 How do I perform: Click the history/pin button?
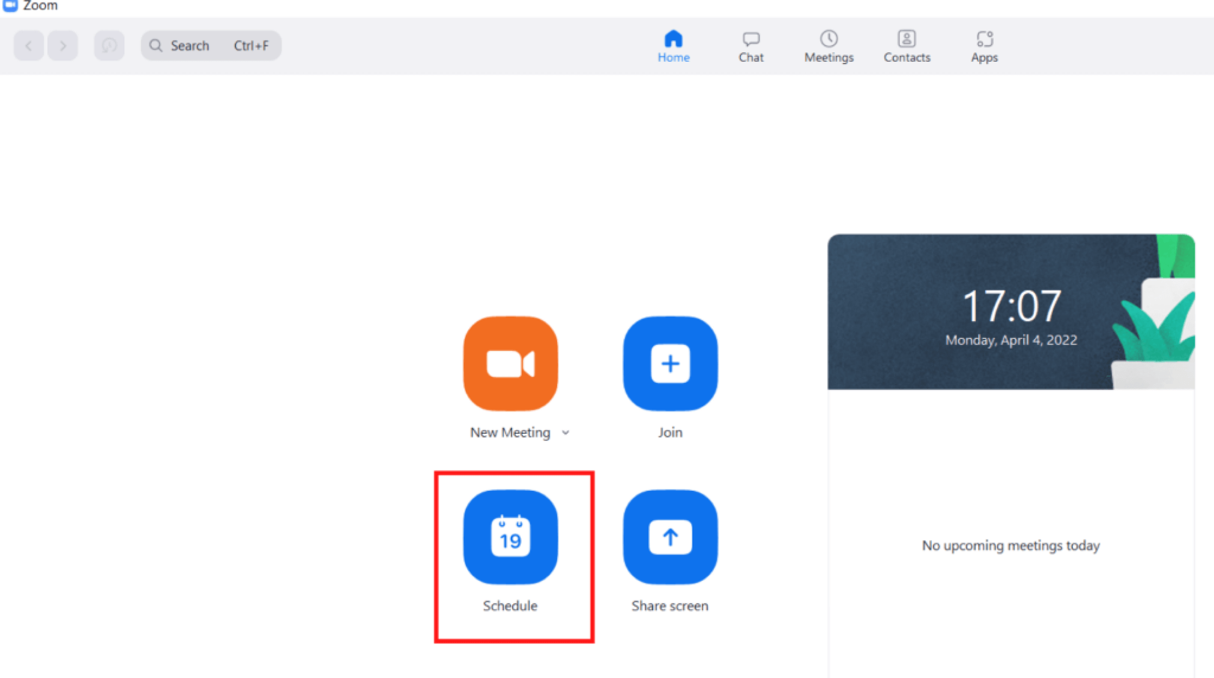pyautogui.click(x=109, y=45)
